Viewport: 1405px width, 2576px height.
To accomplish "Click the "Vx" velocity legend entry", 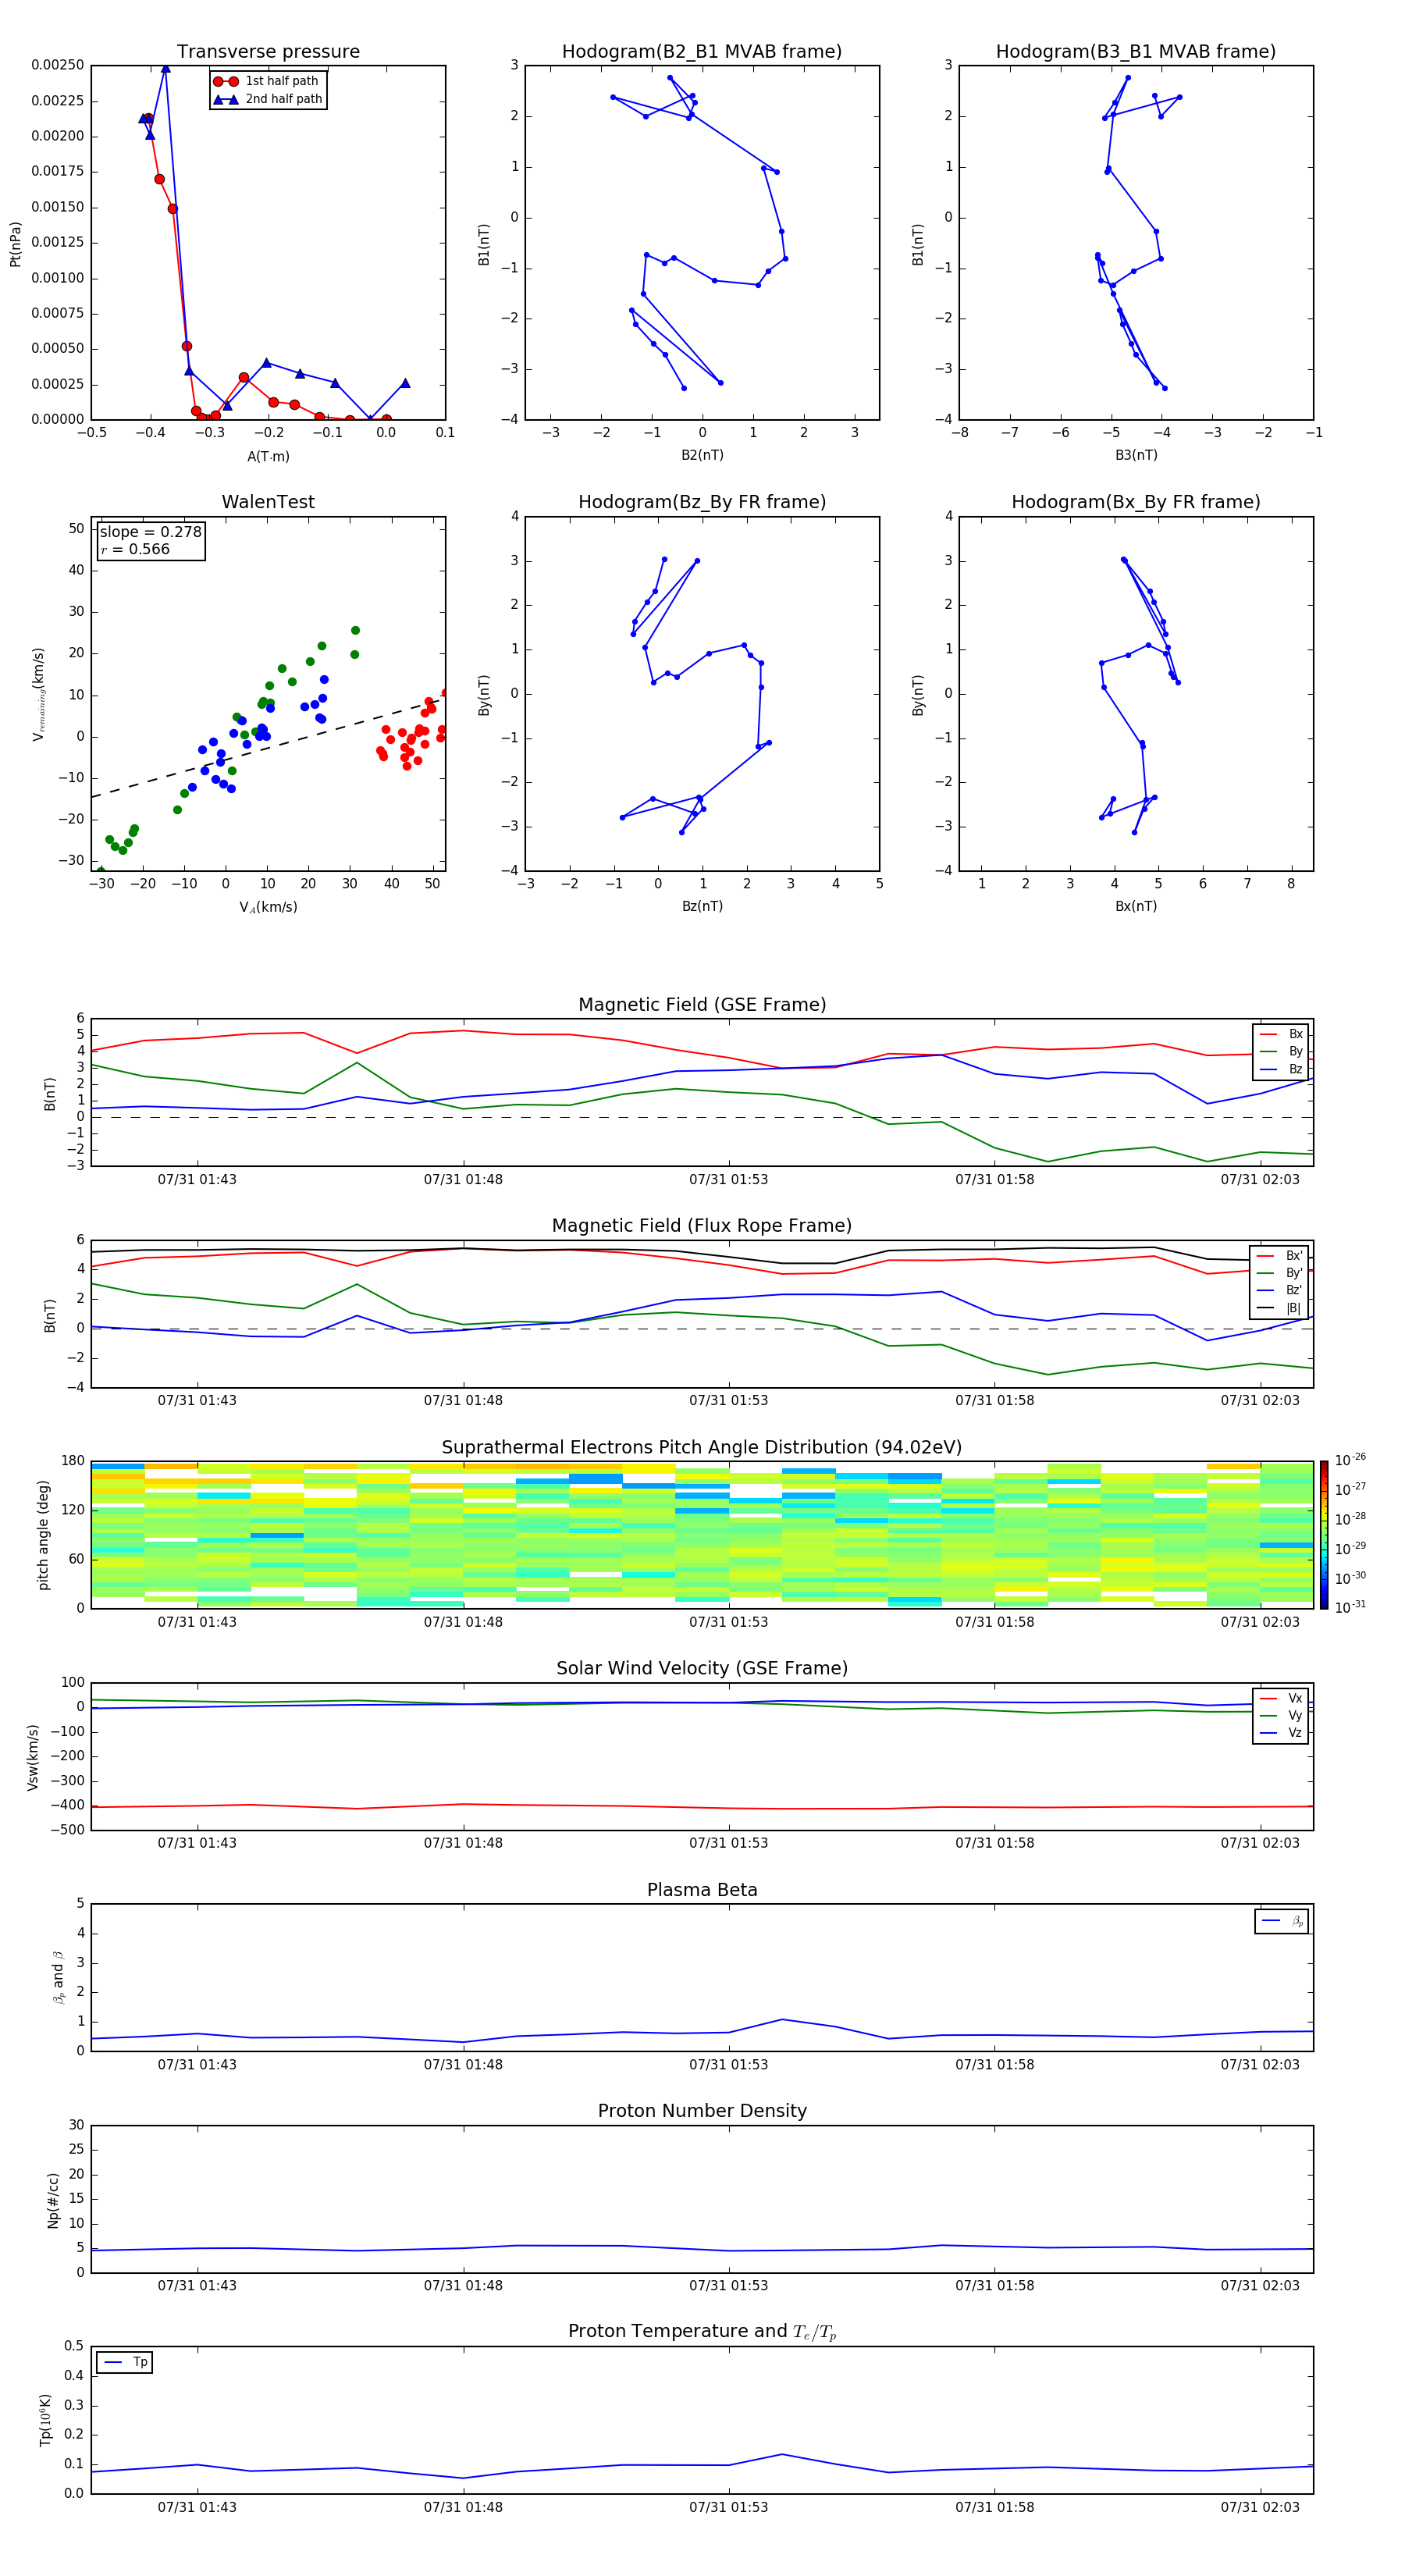I will pyautogui.click(x=1281, y=1698).
